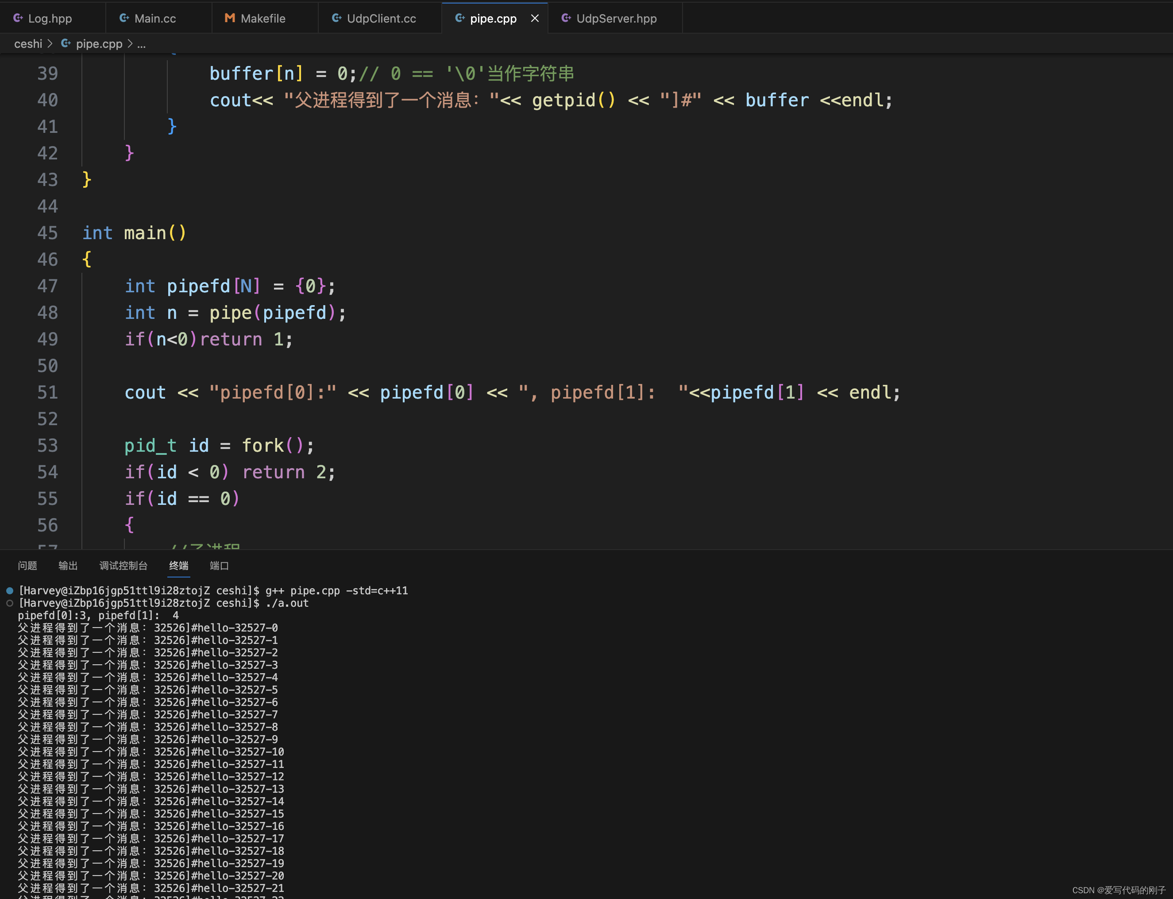This screenshot has height=899, width=1173.
Task: Click the opening brace on line 46
Action: point(87,260)
